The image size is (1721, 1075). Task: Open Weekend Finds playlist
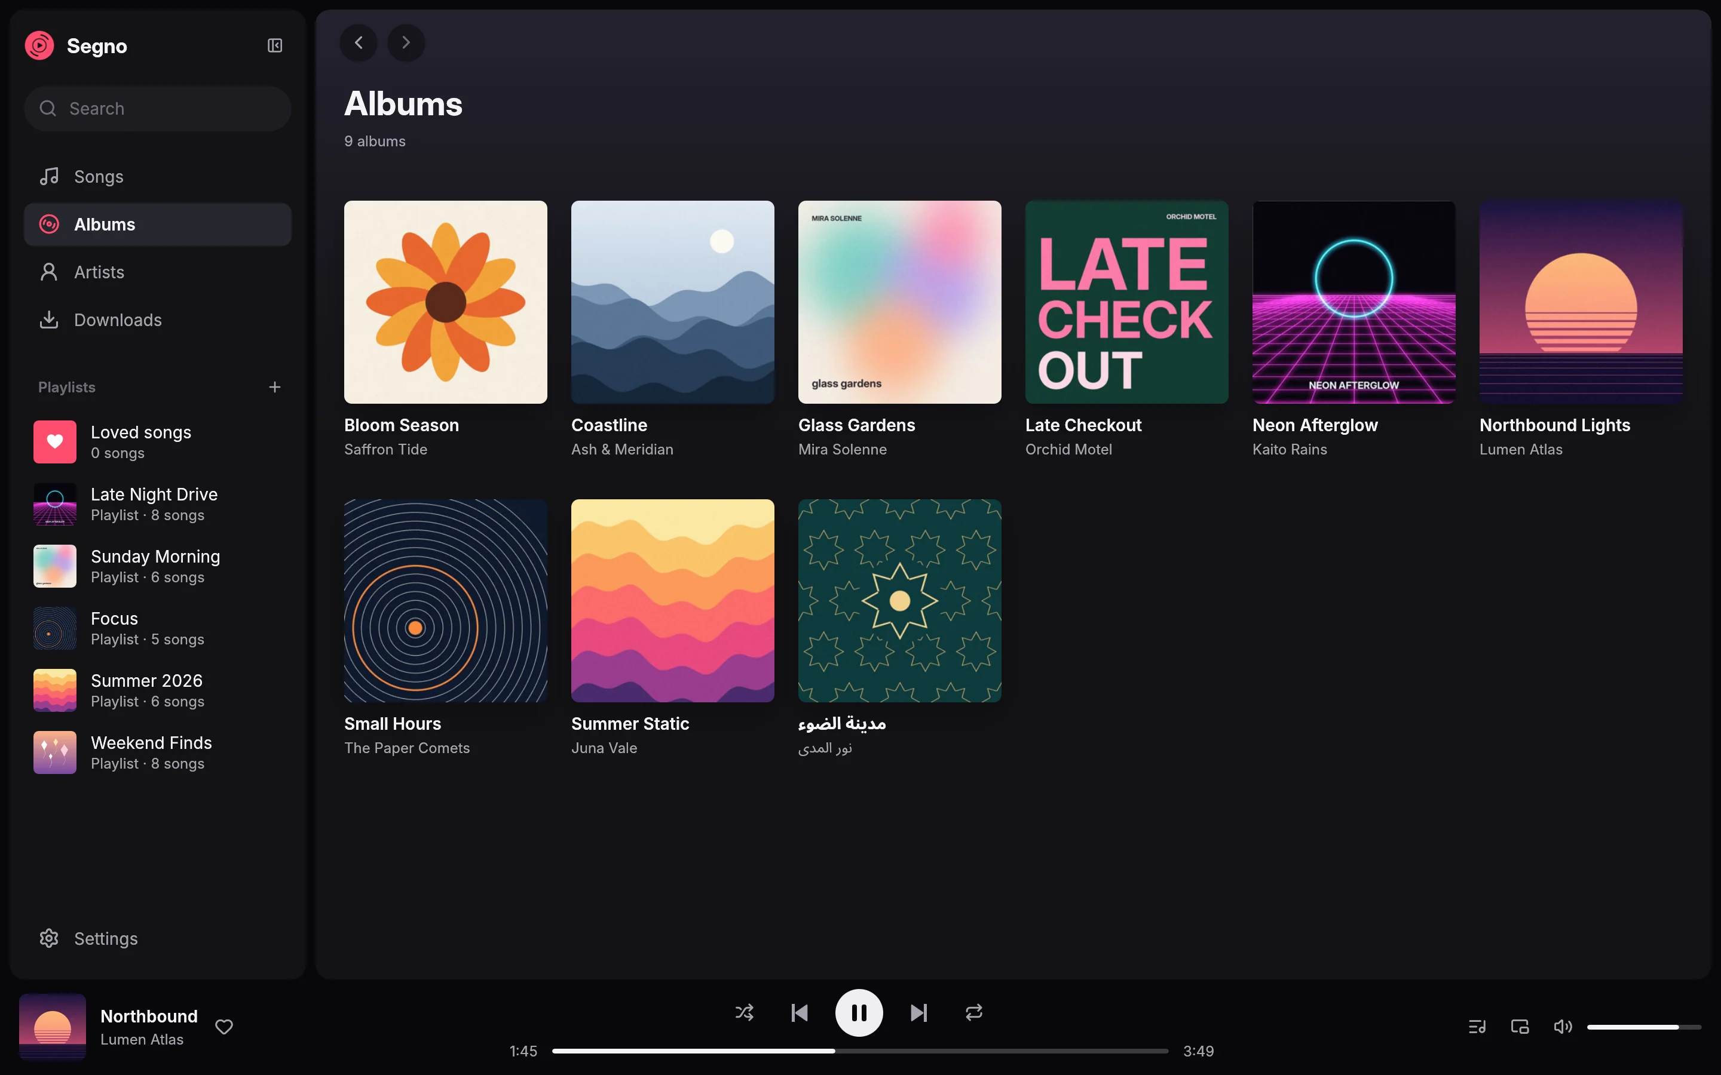tap(158, 752)
